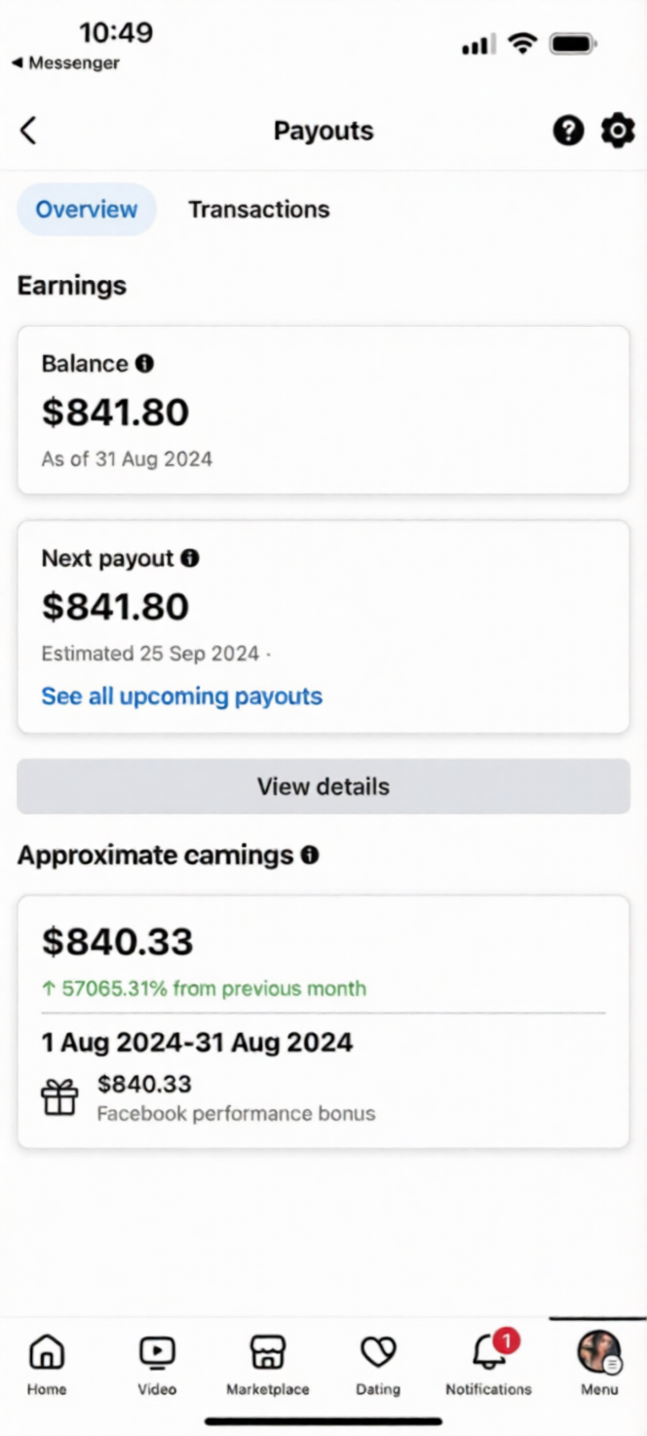Screen dimensions: 647x1436
Task: Switch to the Transactions tab
Action: pos(259,210)
